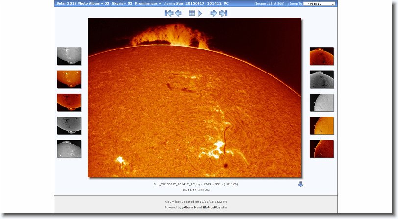Open the second right thumbnail, grayscale sun with prominence
This screenshot has width=398, height=219.
[x=322, y=79]
